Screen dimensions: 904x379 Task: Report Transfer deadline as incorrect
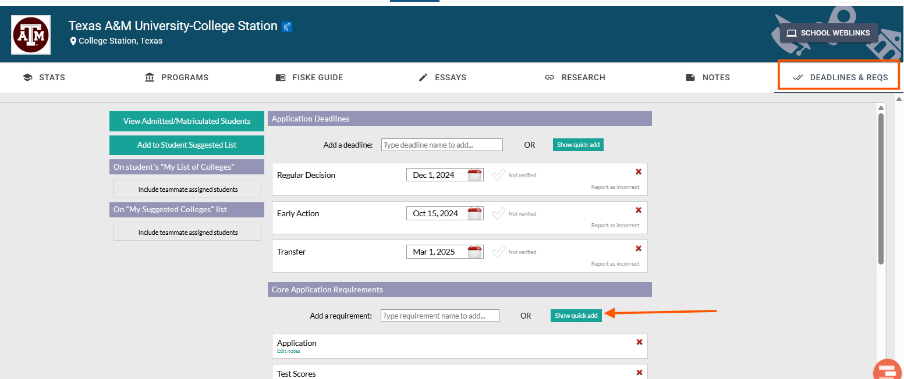(x=615, y=264)
